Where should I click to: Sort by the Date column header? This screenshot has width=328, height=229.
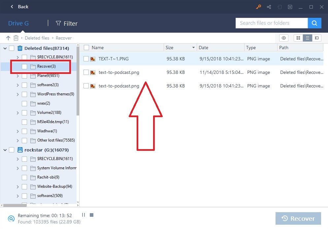220,48
